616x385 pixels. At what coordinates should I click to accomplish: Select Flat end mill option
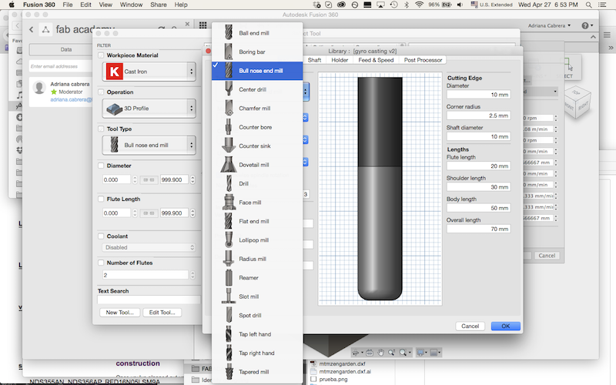(x=257, y=221)
